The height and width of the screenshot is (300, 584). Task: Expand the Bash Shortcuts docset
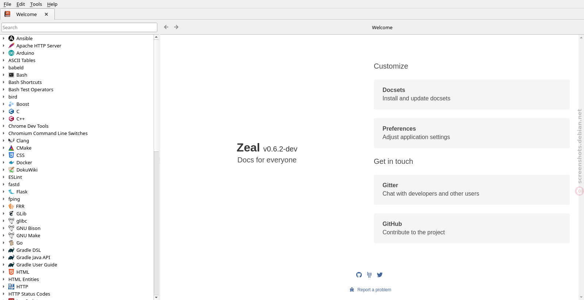click(x=4, y=82)
